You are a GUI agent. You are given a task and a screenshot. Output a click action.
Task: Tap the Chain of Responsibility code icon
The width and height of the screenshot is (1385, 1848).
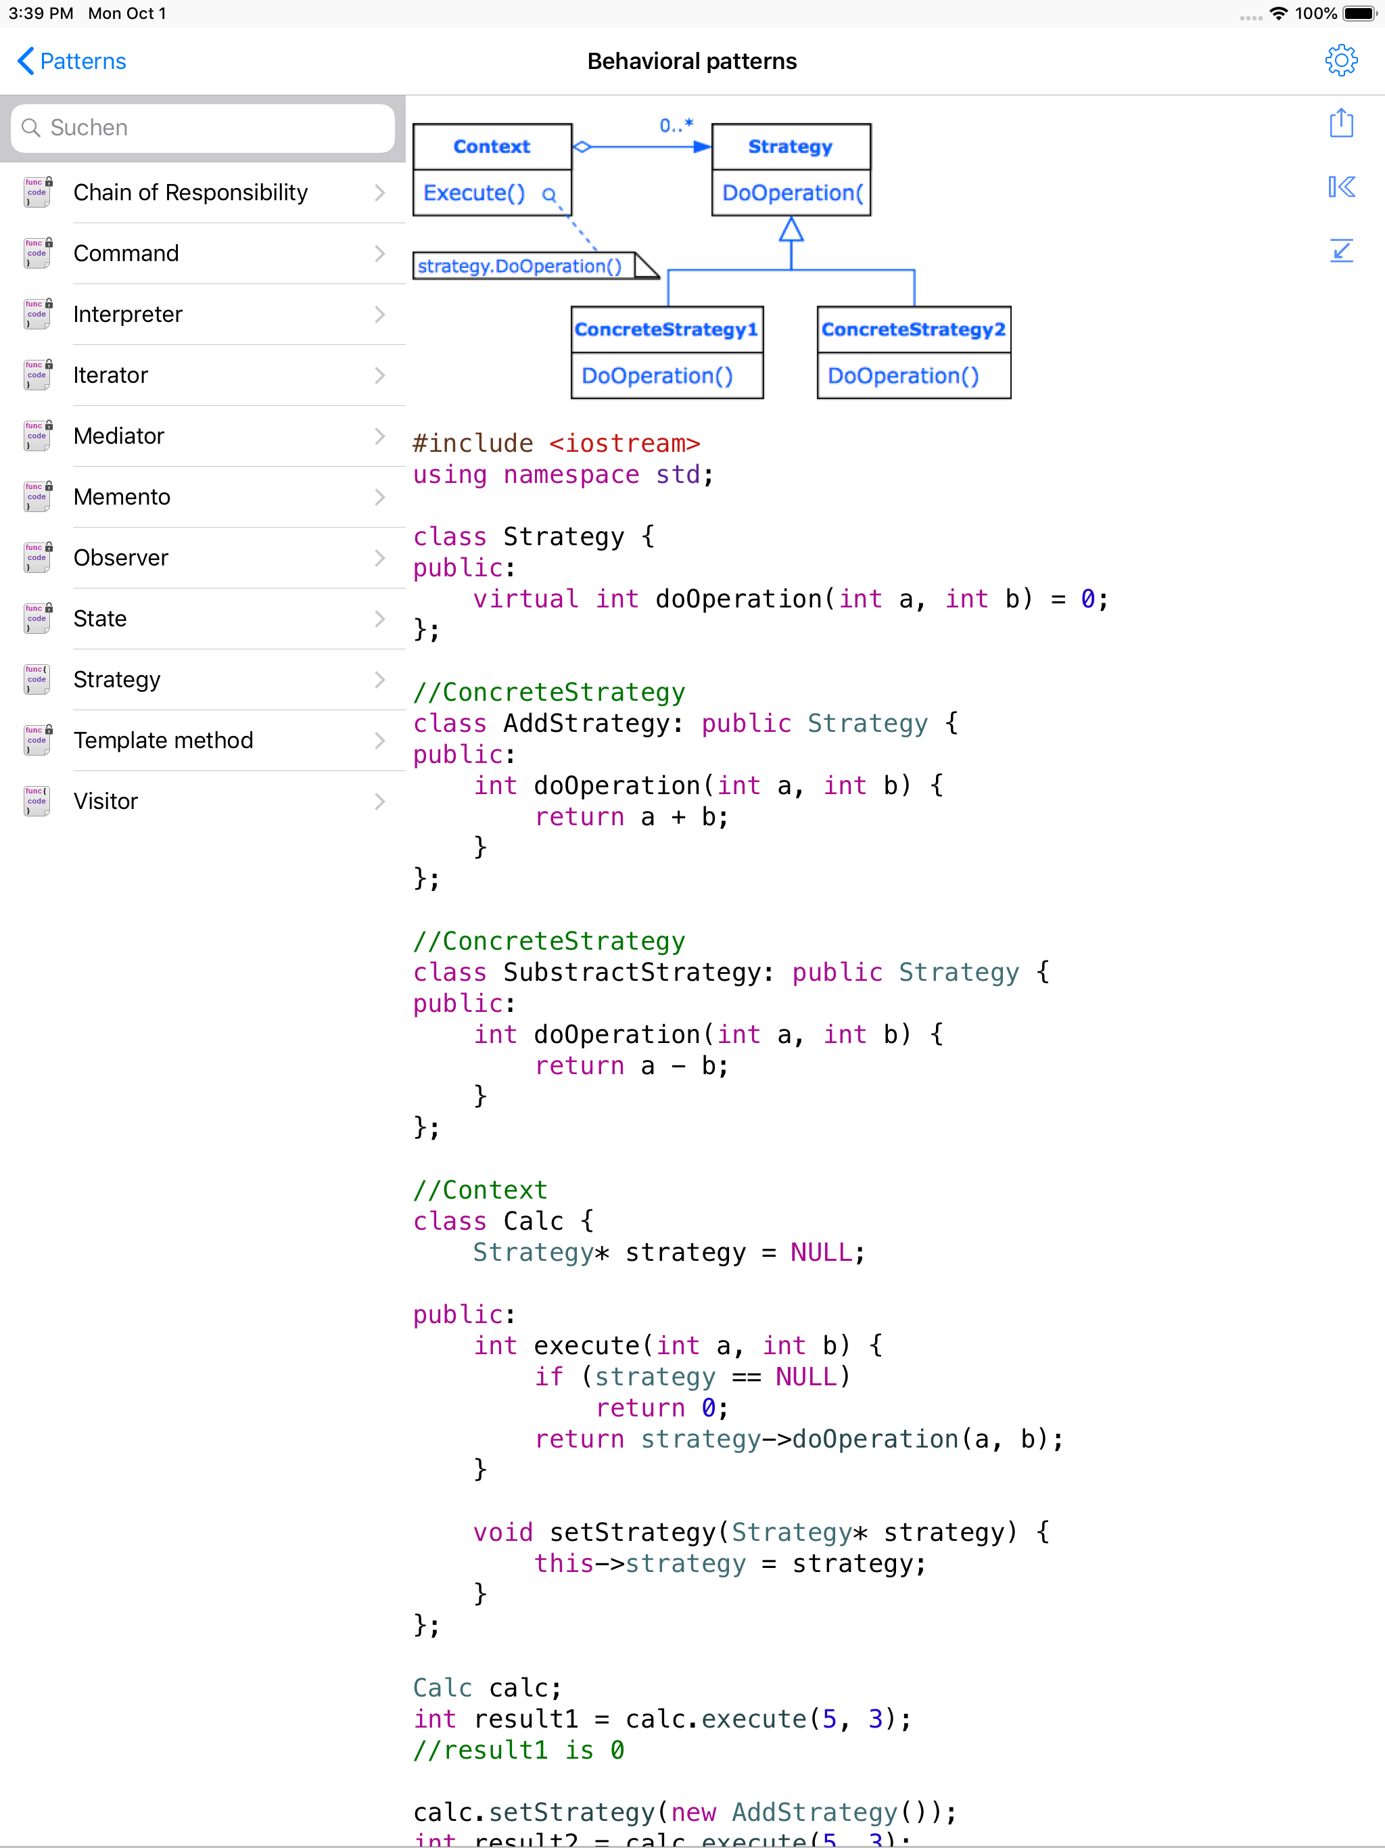(x=38, y=193)
